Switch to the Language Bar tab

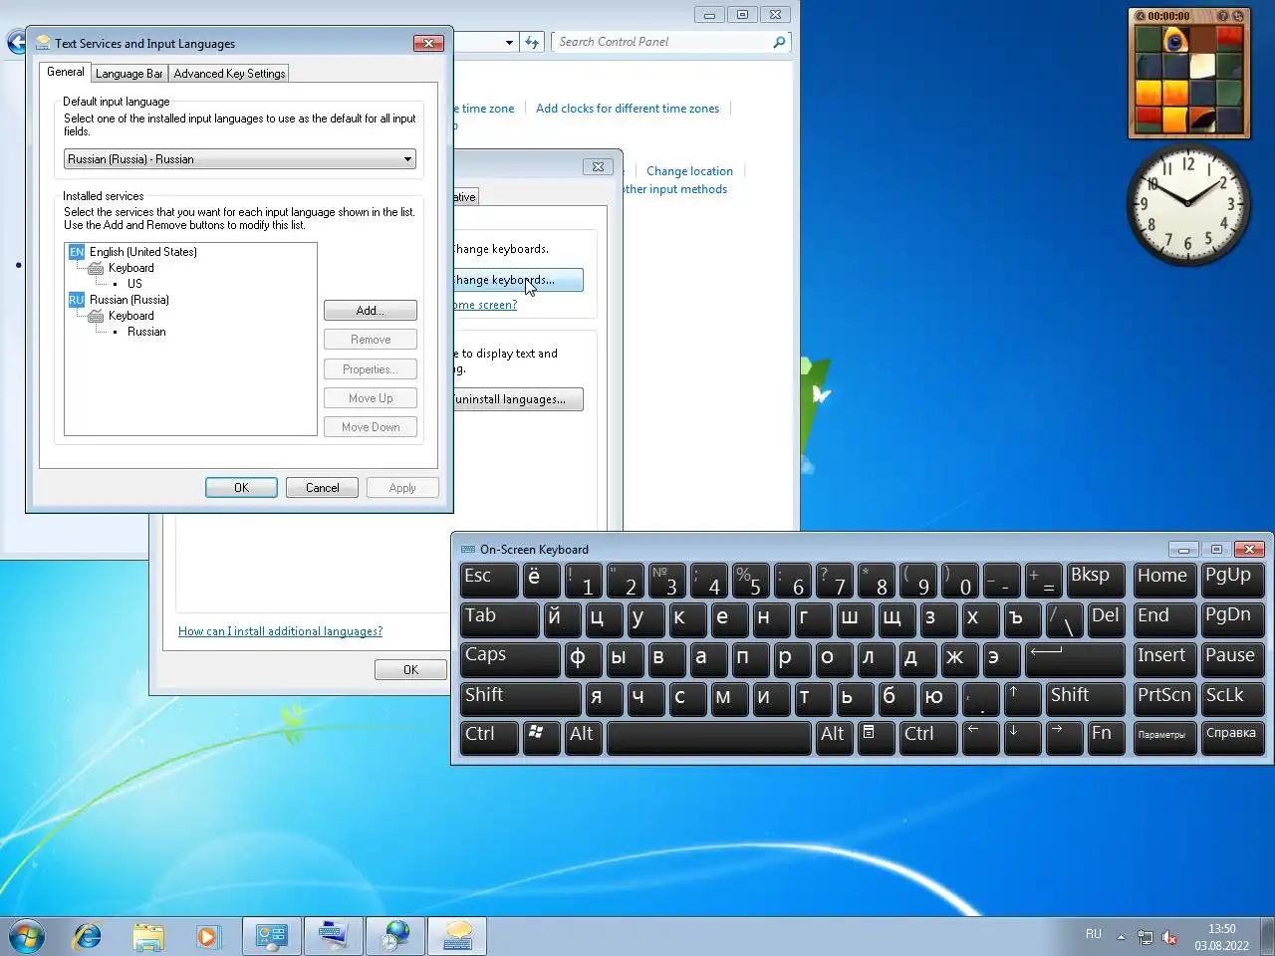pyautogui.click(x=128, y=74)
